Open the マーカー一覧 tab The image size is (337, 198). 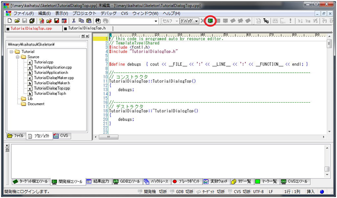click(266, 181)
